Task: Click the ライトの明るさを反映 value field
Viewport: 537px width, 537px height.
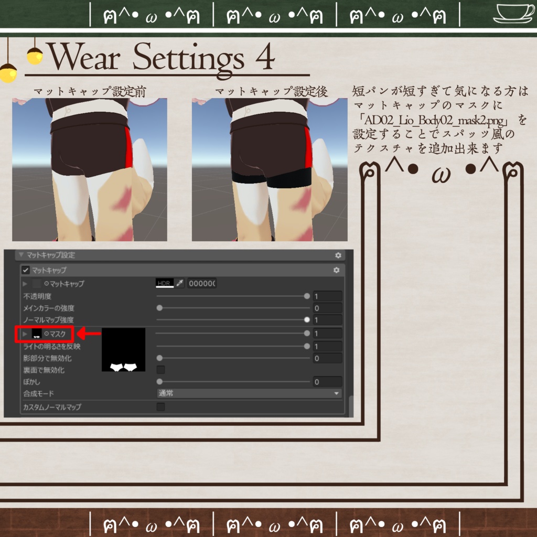Action: pos(328,346)
